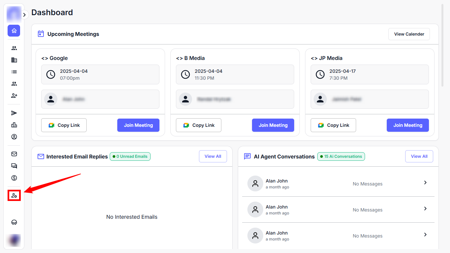Click the envelope mail icon in sidebar
450x253 pixels.
point(14,154)
